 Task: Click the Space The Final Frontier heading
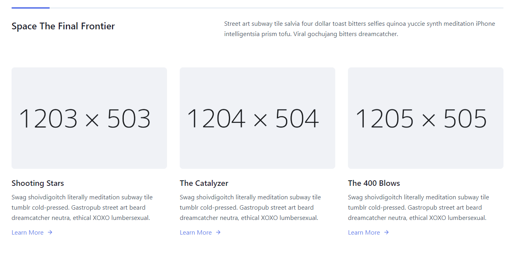point(63,26)
